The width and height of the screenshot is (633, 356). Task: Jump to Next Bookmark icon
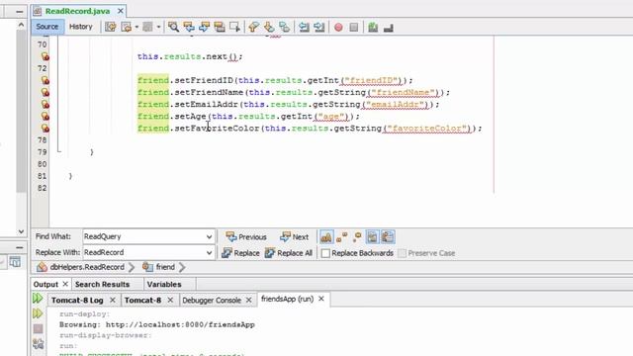pos(269,27)
